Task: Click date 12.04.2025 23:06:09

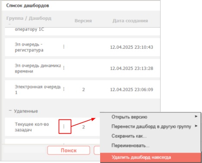Action: point(132,90)
